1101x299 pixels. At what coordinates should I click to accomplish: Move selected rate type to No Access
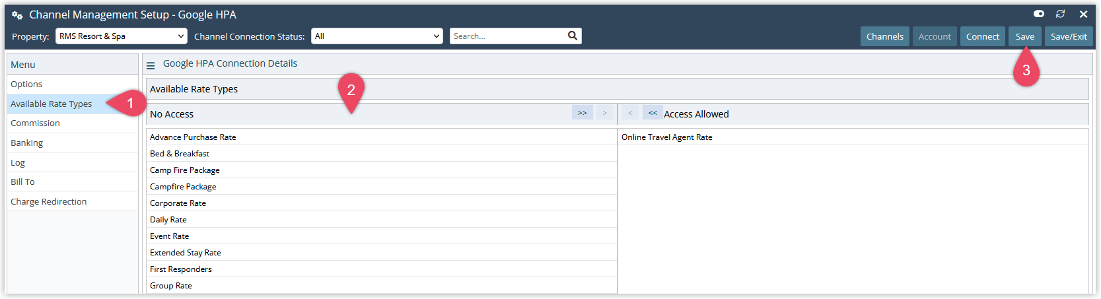(630, 113)
